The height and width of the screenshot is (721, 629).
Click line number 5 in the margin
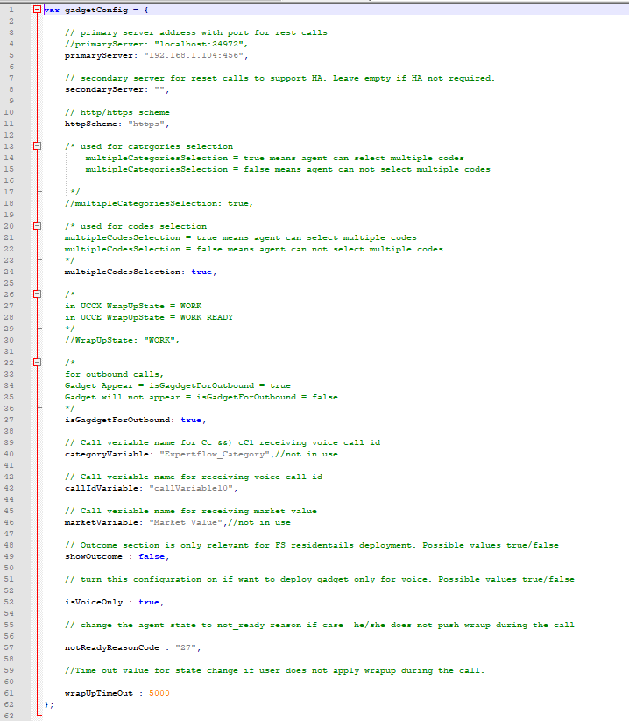[12, 55]
